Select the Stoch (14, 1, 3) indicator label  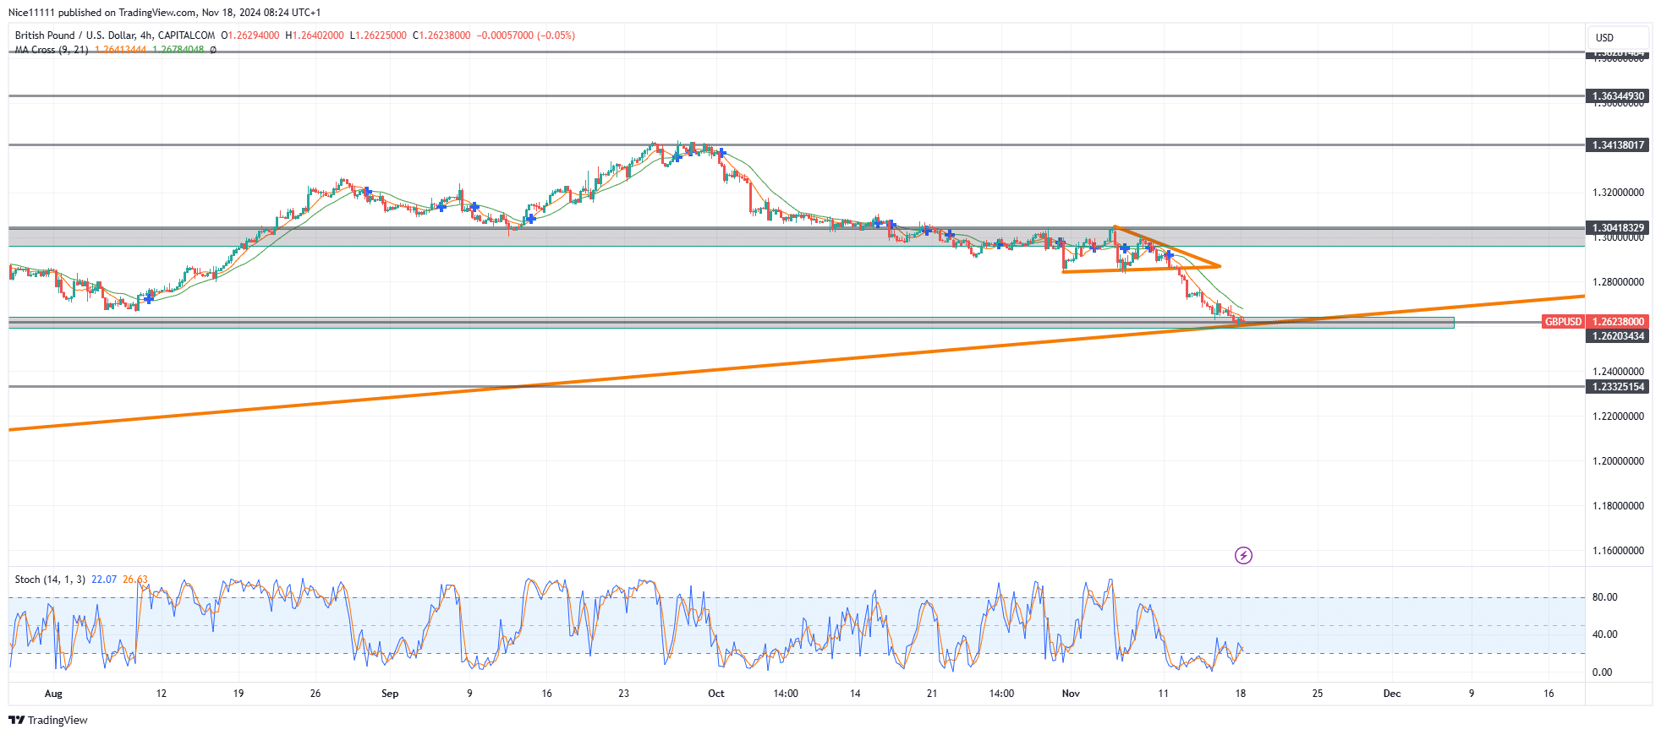pyautogui.click(x=50, y=580)
